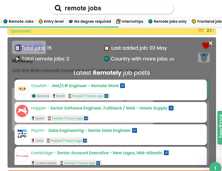Open the Internships filter chip

pyautogui.click(x=129, y=22)
